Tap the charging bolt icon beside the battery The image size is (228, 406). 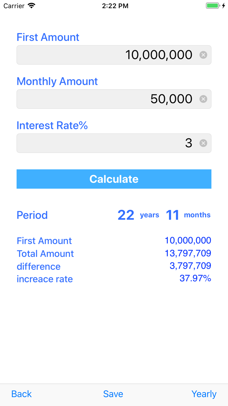point(223,6)
